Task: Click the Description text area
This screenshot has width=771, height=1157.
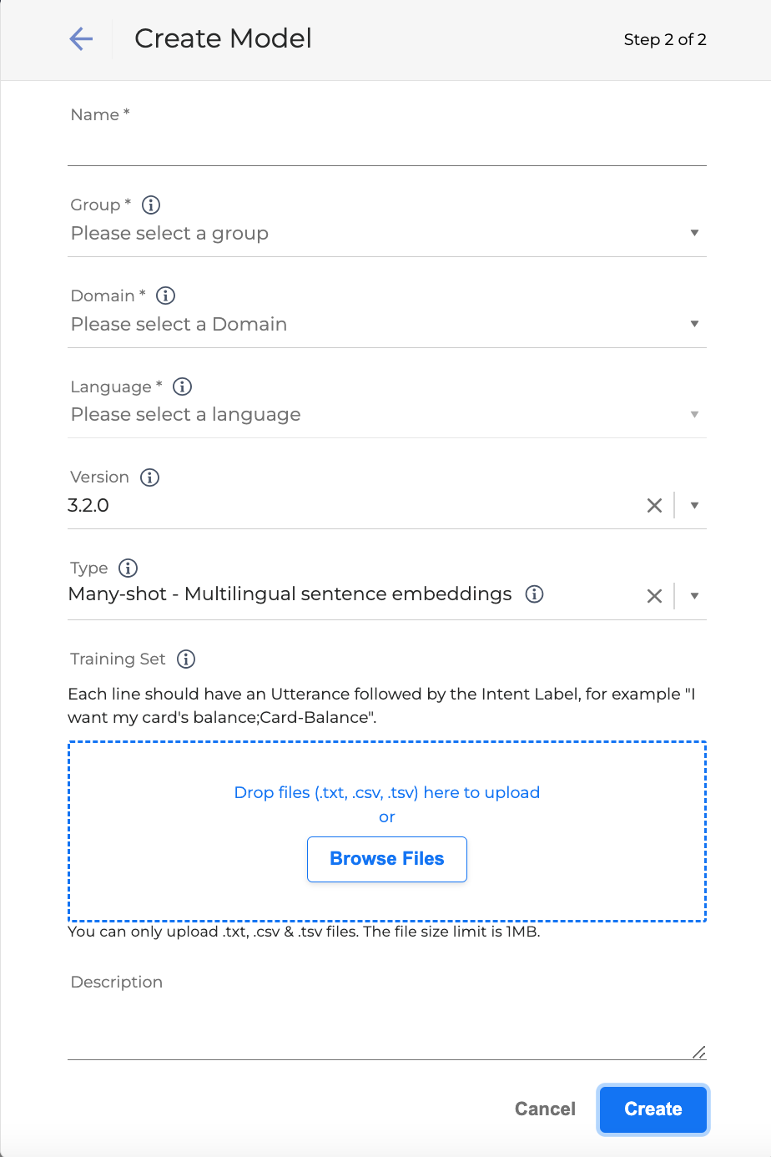Action: tap(386, 1023)
